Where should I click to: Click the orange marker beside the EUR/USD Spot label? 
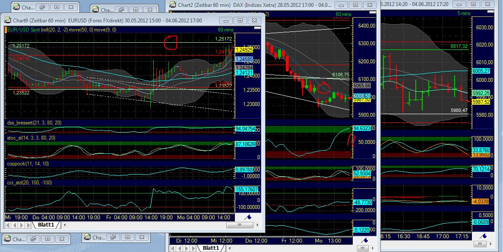5,30
